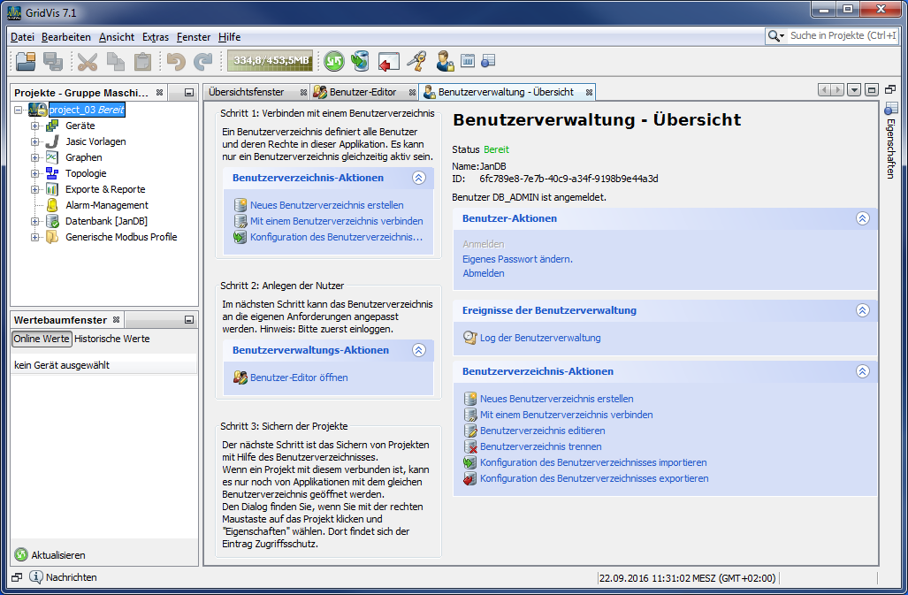Click the Suche in Projekte search field

843,36
